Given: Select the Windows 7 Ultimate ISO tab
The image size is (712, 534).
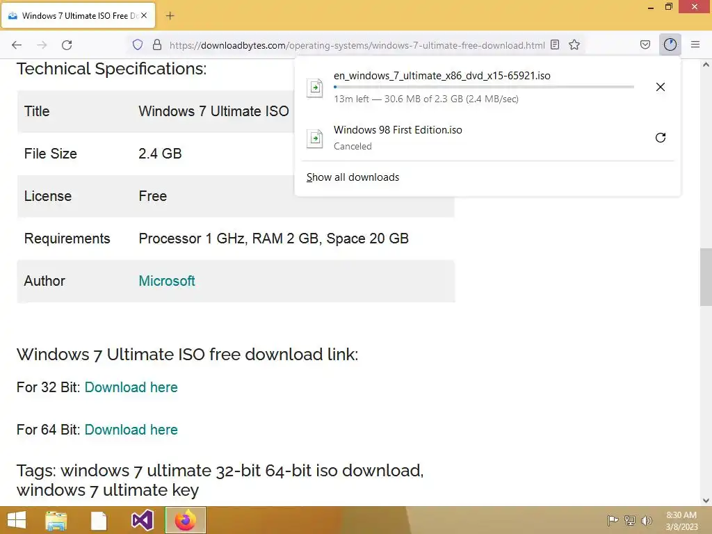Looking at the screenshot, I should [78, 15].
